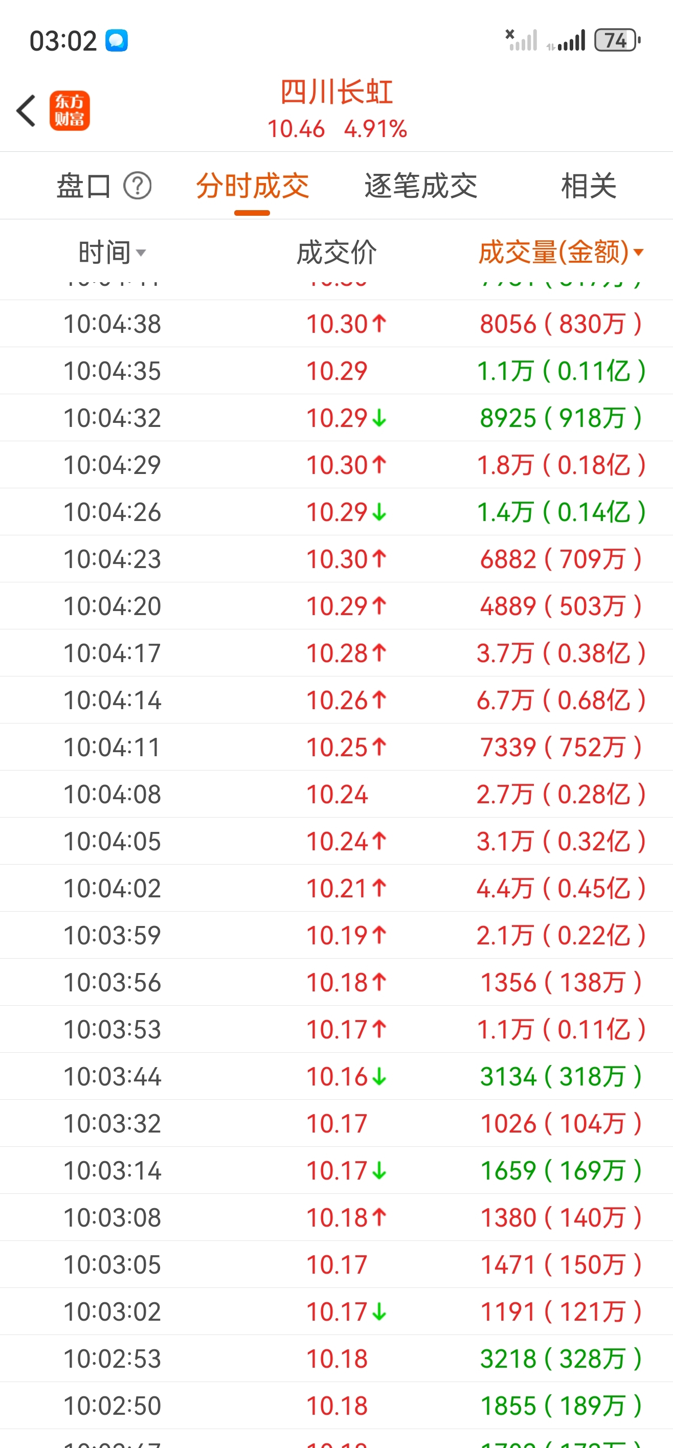This screenshot has width=673, height=1448.
Task: Open the 东方财富 app logo
Action: click(x=70, y=111)
